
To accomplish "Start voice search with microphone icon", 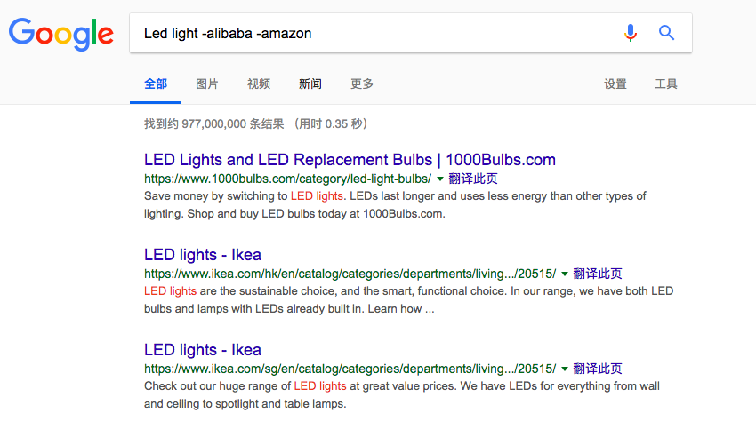I will pyautogui.click(x=631, y=33).
